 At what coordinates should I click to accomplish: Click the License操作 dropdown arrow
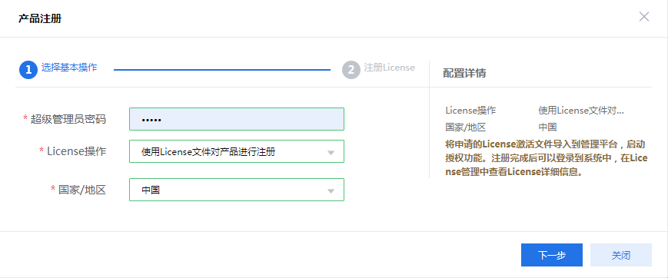click(331, 152)
